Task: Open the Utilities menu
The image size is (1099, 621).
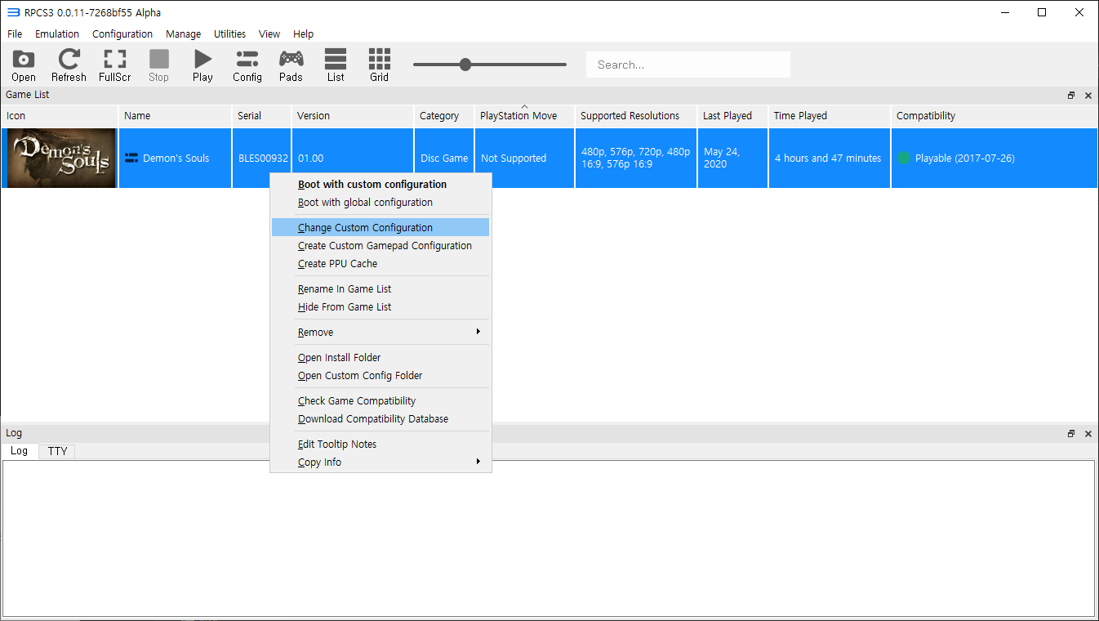Action: point(229,34)
